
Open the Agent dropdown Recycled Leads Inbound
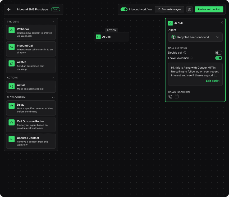(195, 37)
